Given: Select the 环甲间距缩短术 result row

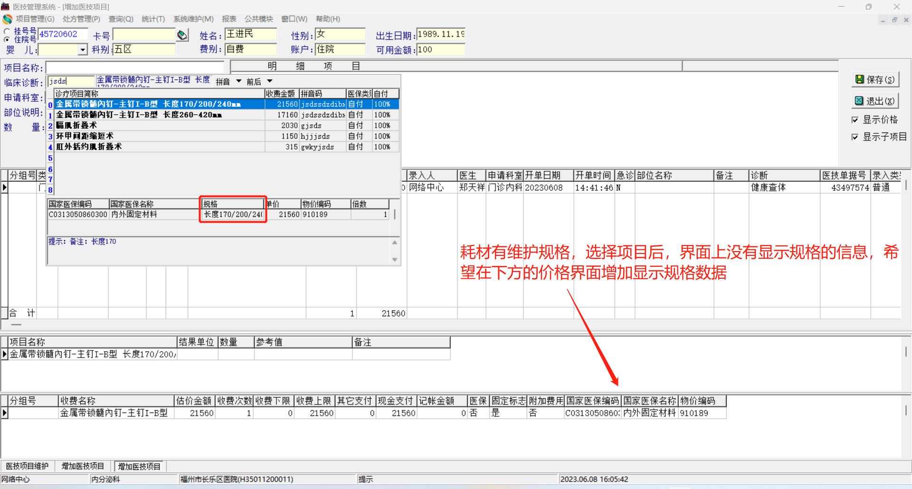Looking at the screenshot, I should coord(227,136).
